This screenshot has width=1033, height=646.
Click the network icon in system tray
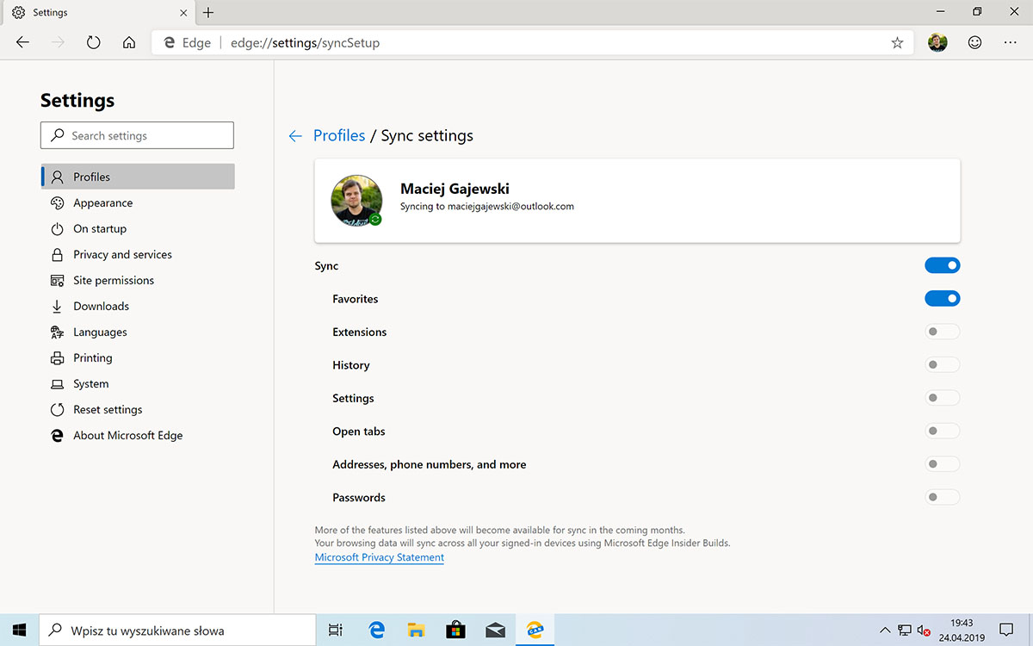tap(905, 630)
